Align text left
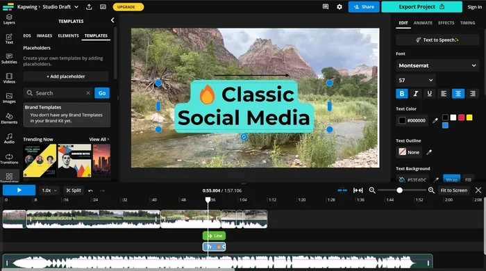 (444, 93)
